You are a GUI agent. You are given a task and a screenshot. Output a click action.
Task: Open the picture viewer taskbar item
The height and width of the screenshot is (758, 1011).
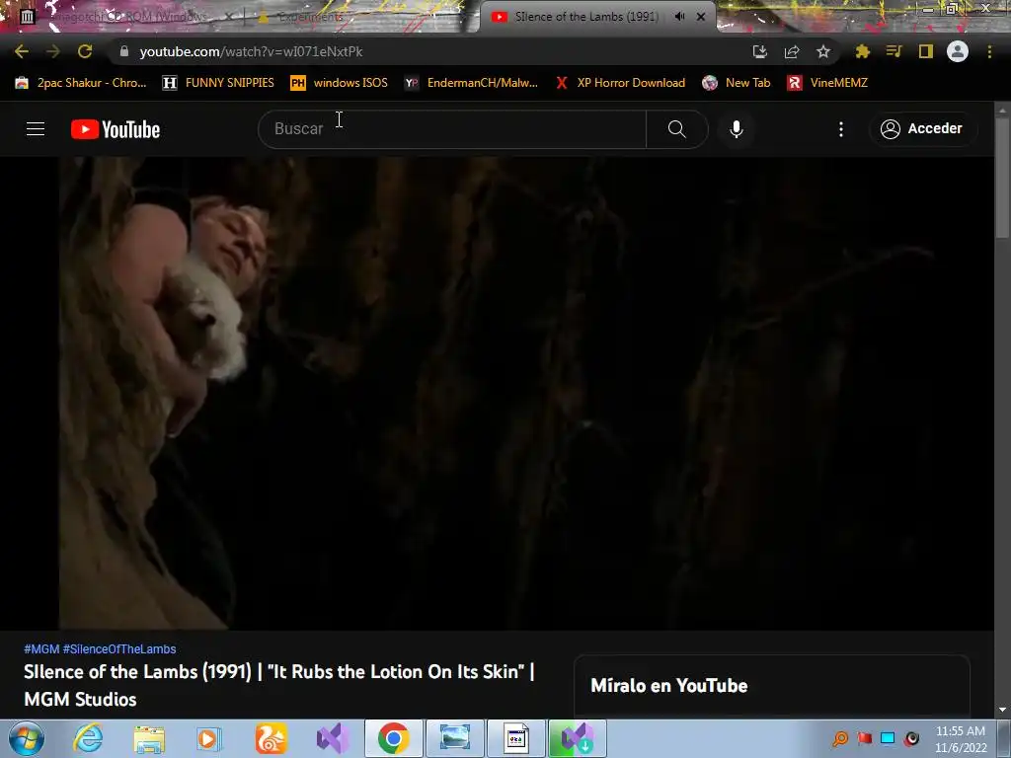pos(454,738)
